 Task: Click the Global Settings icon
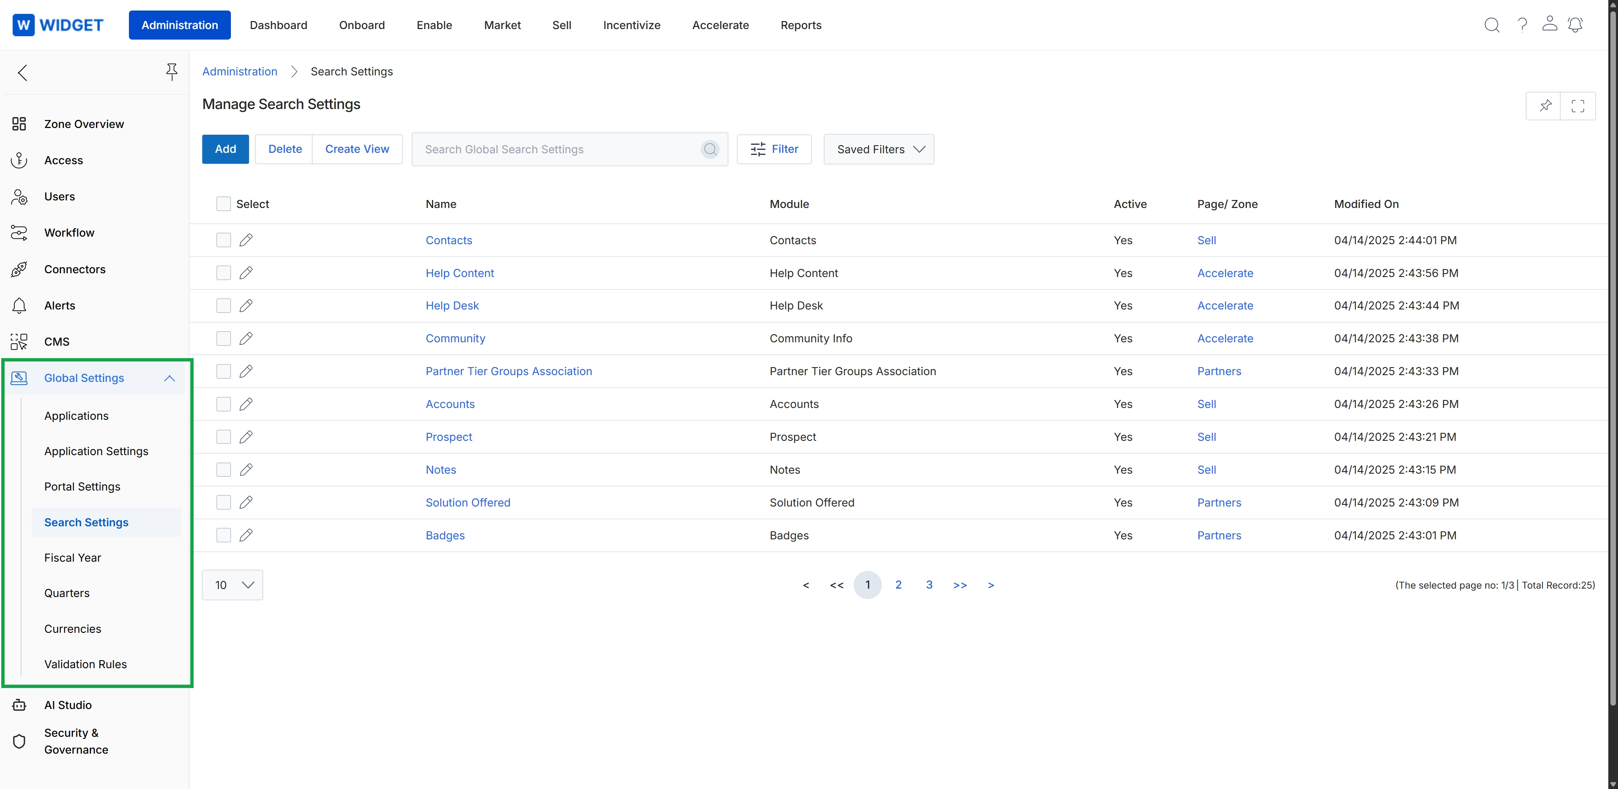(19, 378)
